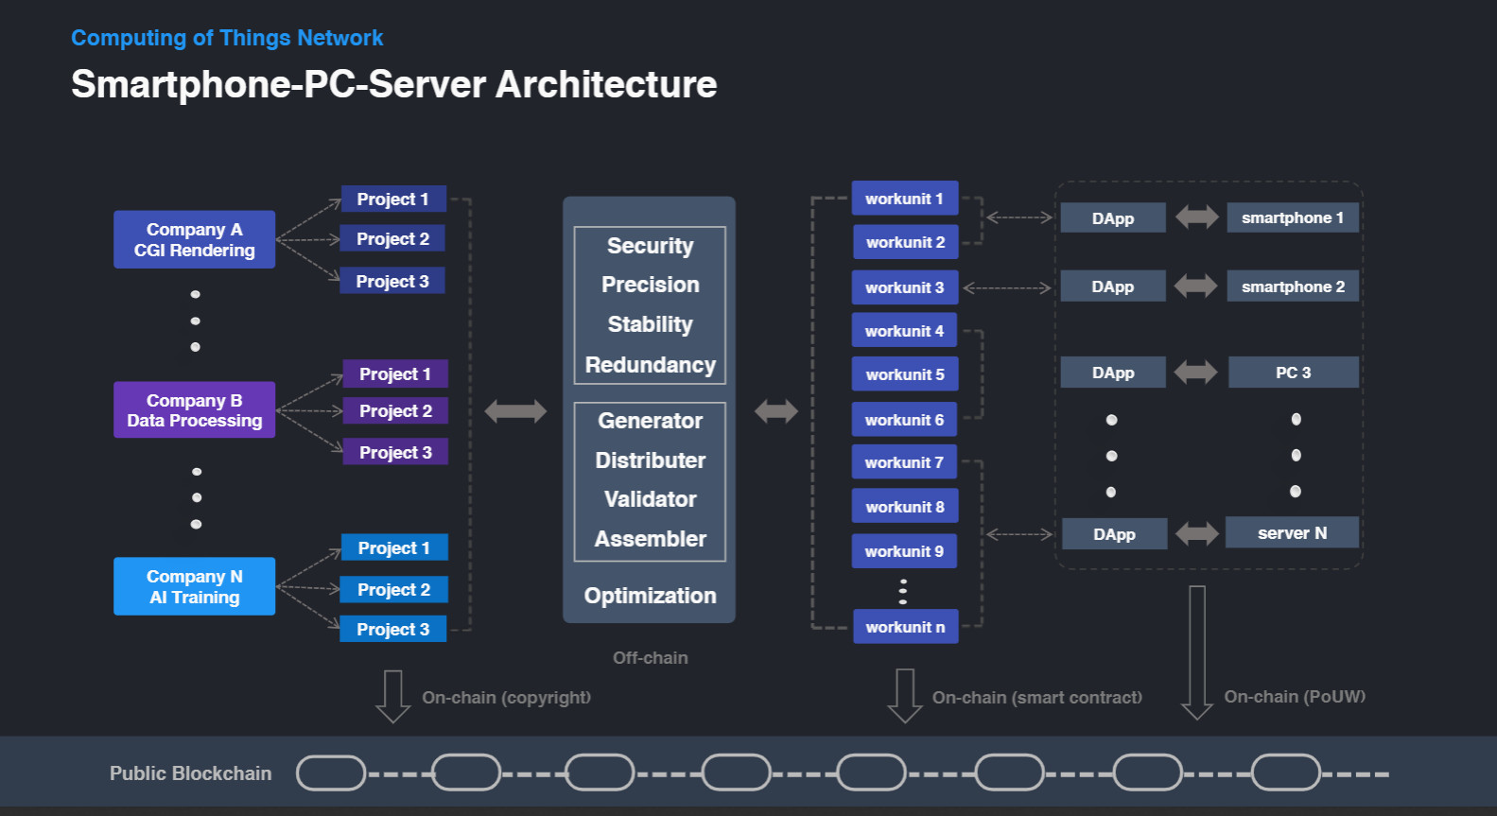Click Project 3 of Company N

pos(393,629)
